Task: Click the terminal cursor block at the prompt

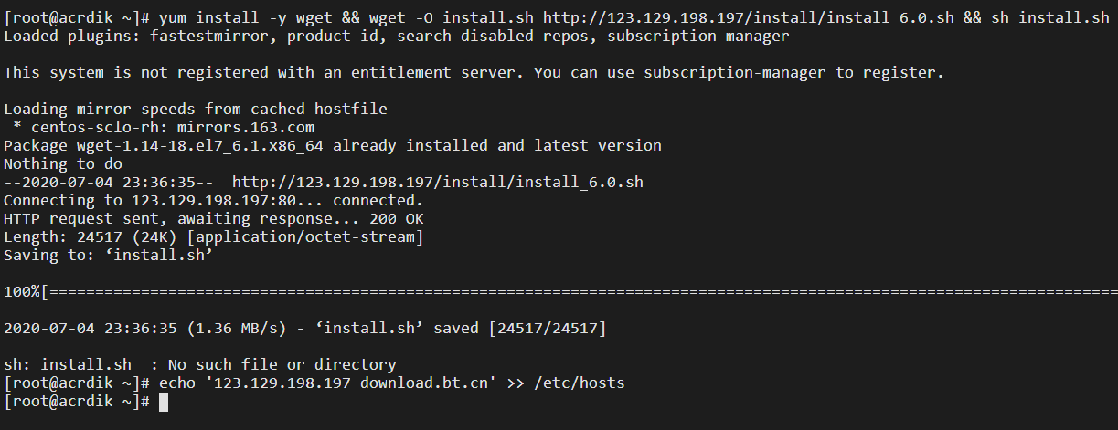Action: [x=164, y=402]
